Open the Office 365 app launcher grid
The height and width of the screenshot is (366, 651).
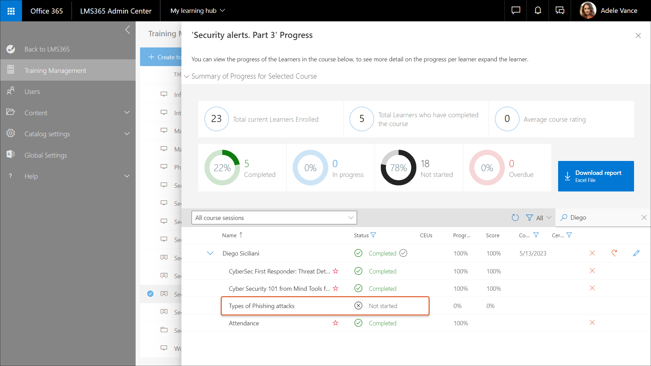pyautogui.click(x=11, y=11)
